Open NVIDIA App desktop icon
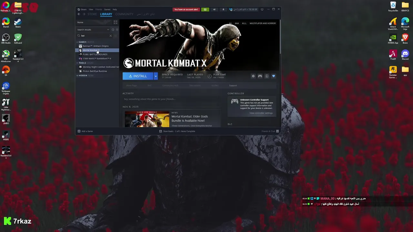Viewport: 413px width, 232px height. pos(393,39)
